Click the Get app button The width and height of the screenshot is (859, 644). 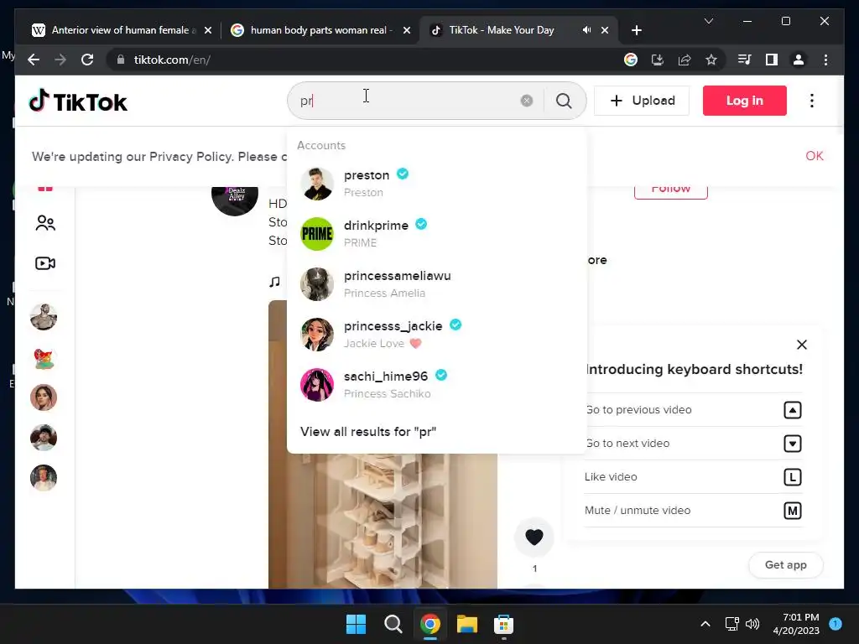(785, 564)
